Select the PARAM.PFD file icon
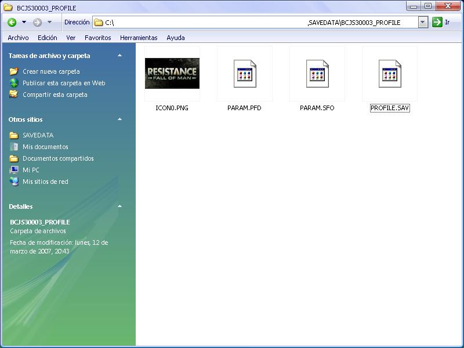The width and height of the screenshot is (464, 348). [x=244, y=74]
